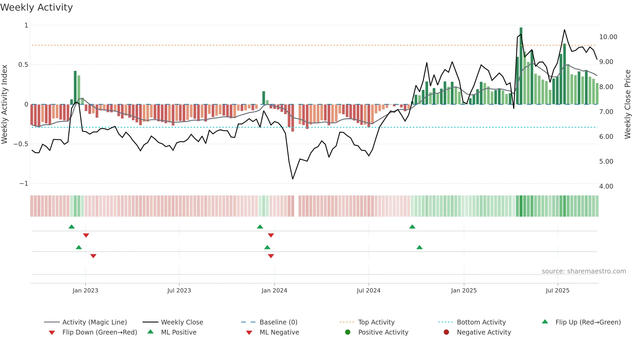Click the source: sharemaestro.com text
This screenshot has width=635, height=357.
click(x=584, y=271)
